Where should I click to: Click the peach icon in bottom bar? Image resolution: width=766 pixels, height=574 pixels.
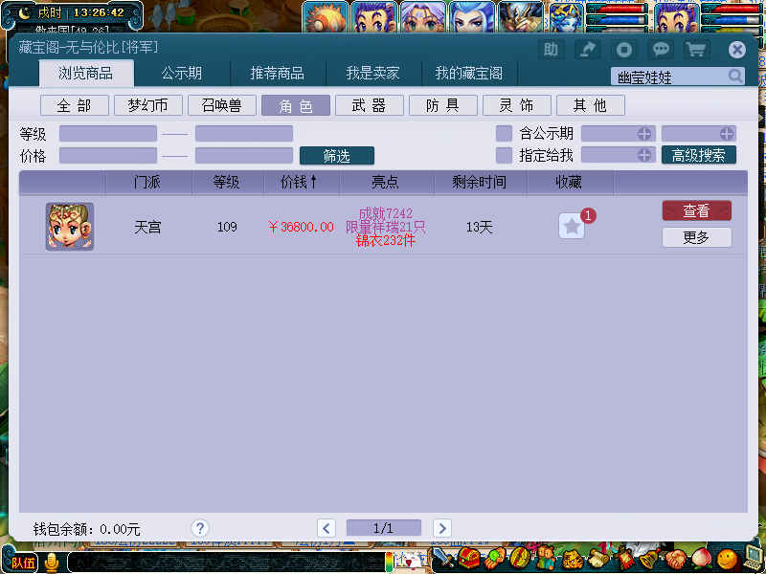pyautogui.click(x=702, y=559)
